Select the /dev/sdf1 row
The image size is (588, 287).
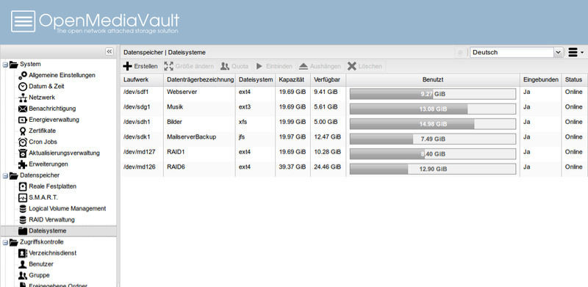coord(354,94)
